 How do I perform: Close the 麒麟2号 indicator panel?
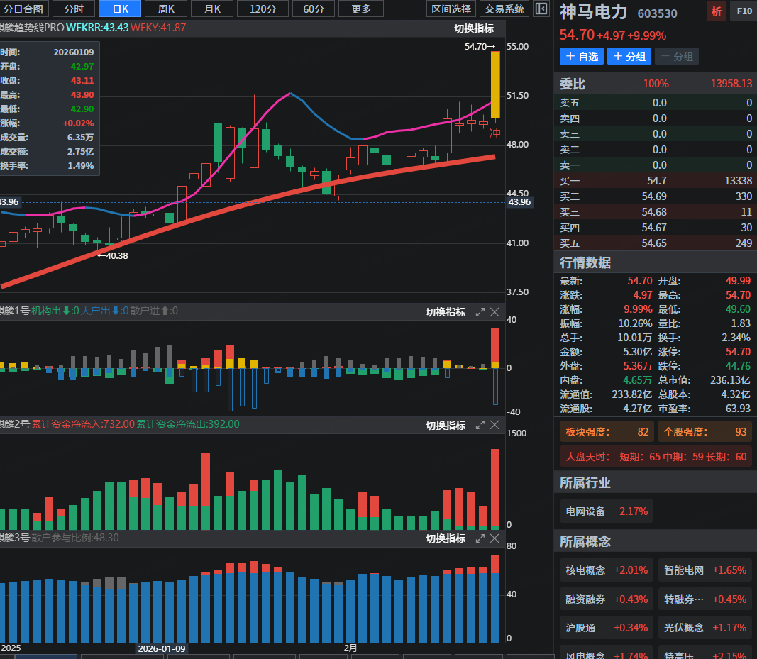tap(494, 425)
